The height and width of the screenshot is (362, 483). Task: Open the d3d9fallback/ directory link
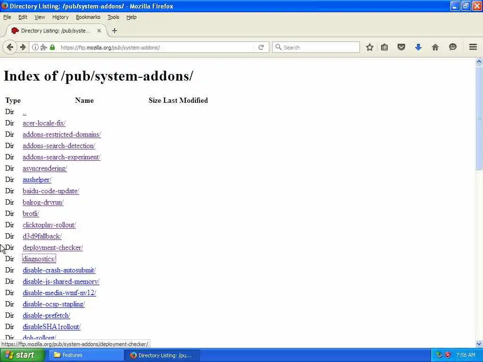tap(42, 237)
